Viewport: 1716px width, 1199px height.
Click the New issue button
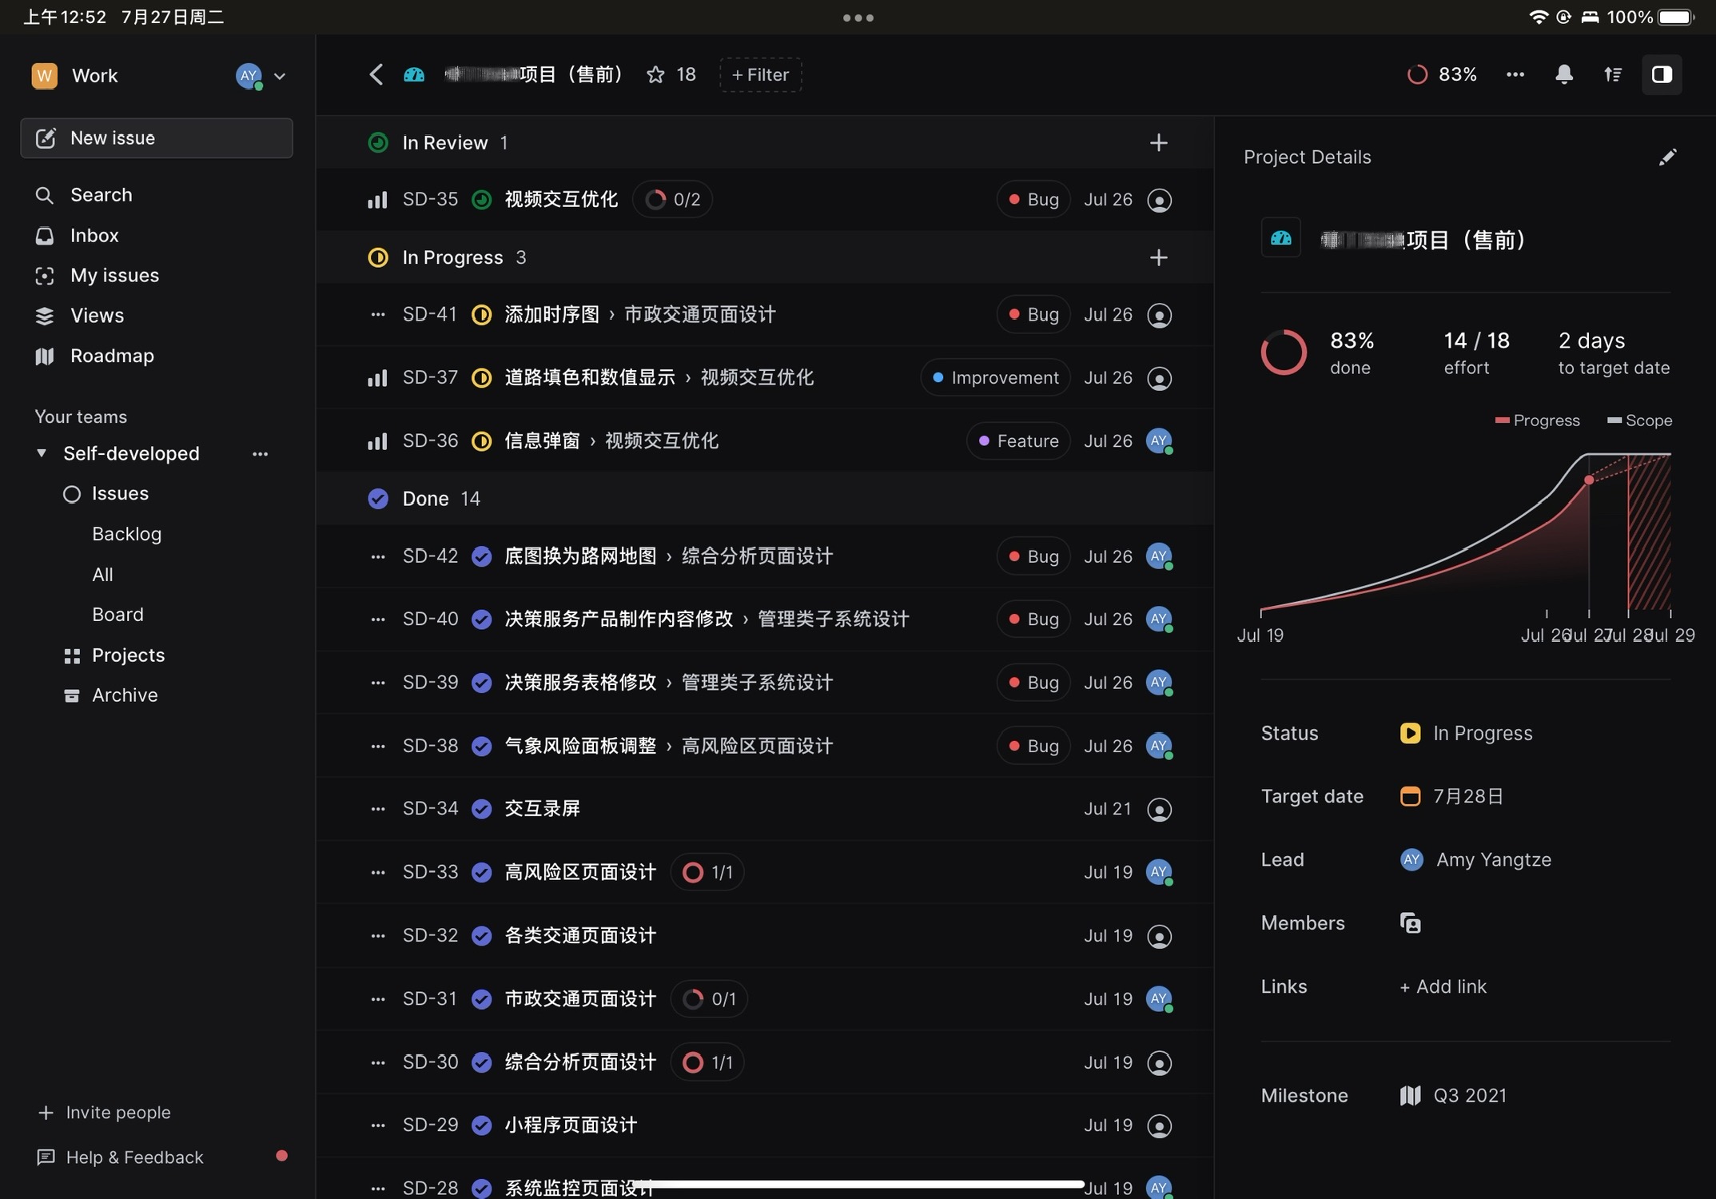pyautogui.click(x=157, y=137)
